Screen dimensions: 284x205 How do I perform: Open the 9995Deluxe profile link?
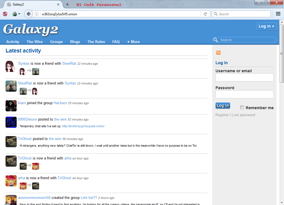click(x=27, y=119)
